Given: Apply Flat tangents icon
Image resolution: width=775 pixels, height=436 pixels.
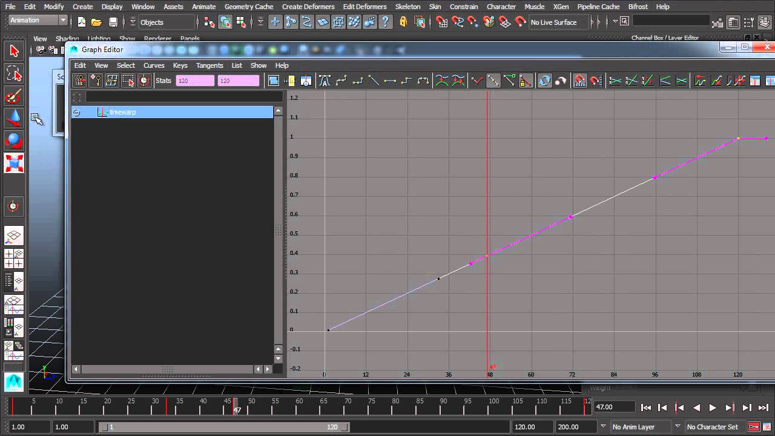Looking at the screenshot, I should [x=391, y=81].
